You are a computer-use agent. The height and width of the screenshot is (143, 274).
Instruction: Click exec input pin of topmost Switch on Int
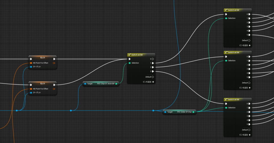226,14
